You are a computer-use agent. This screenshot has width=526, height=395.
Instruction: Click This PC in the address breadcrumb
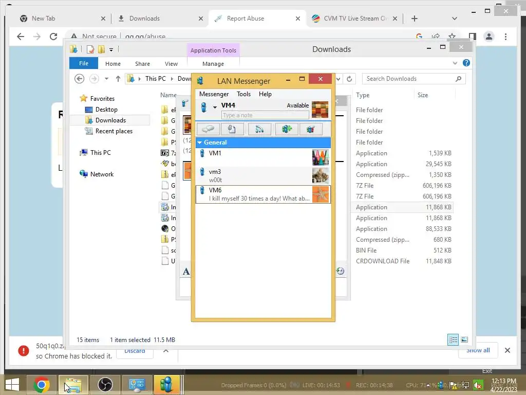tap(155, 79)
